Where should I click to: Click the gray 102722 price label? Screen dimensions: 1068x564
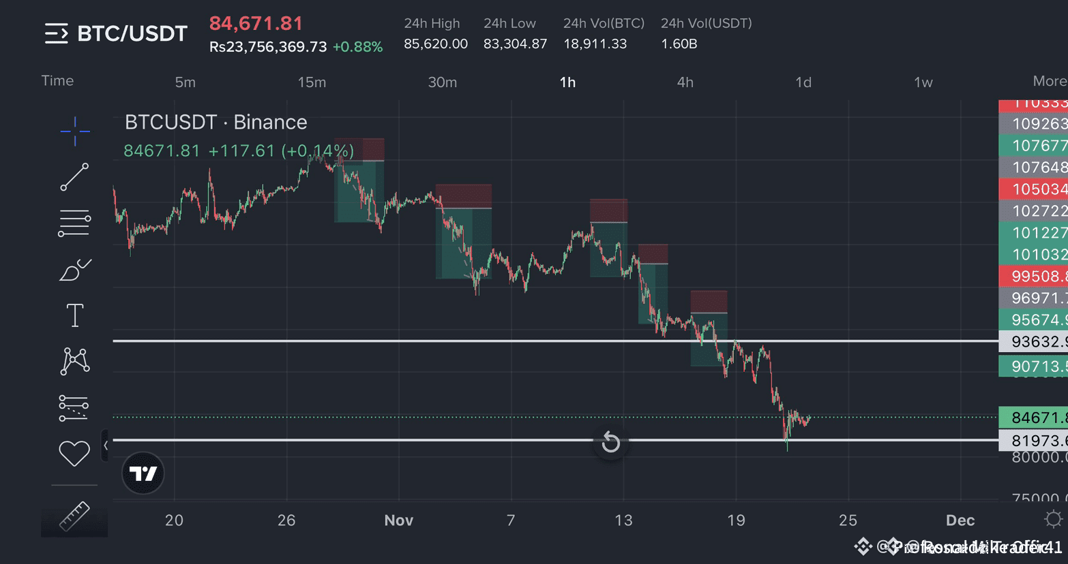pyautogui.click(x=1033, y=210)
